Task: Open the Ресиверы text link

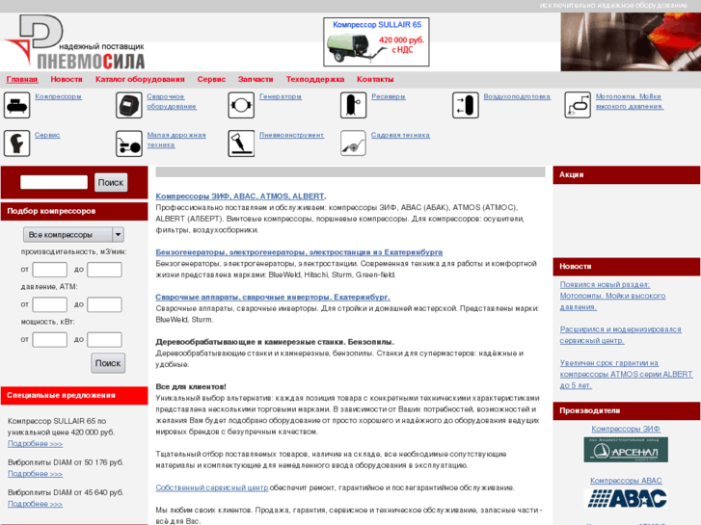Action: pos(388,96)
